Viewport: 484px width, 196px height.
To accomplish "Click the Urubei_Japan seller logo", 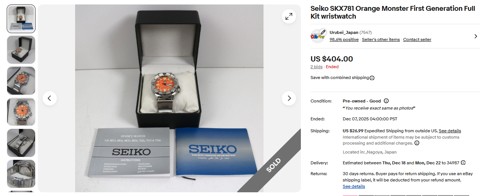I will pyautogui.click(x=318, y=36).
